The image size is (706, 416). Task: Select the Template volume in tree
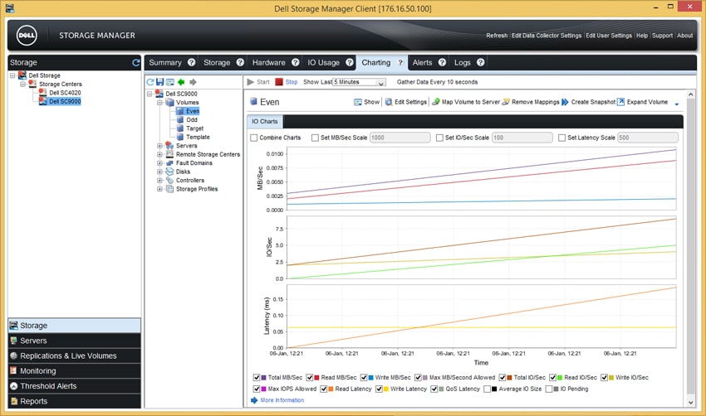pyautogui.click(x=199, y=137)
